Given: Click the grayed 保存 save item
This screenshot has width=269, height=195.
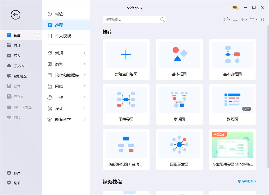Looking at the screenshot, I should coord(21,86).
